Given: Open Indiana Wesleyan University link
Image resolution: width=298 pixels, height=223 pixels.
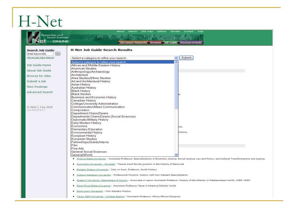Looking at the screenshot, I should [94, 175].
